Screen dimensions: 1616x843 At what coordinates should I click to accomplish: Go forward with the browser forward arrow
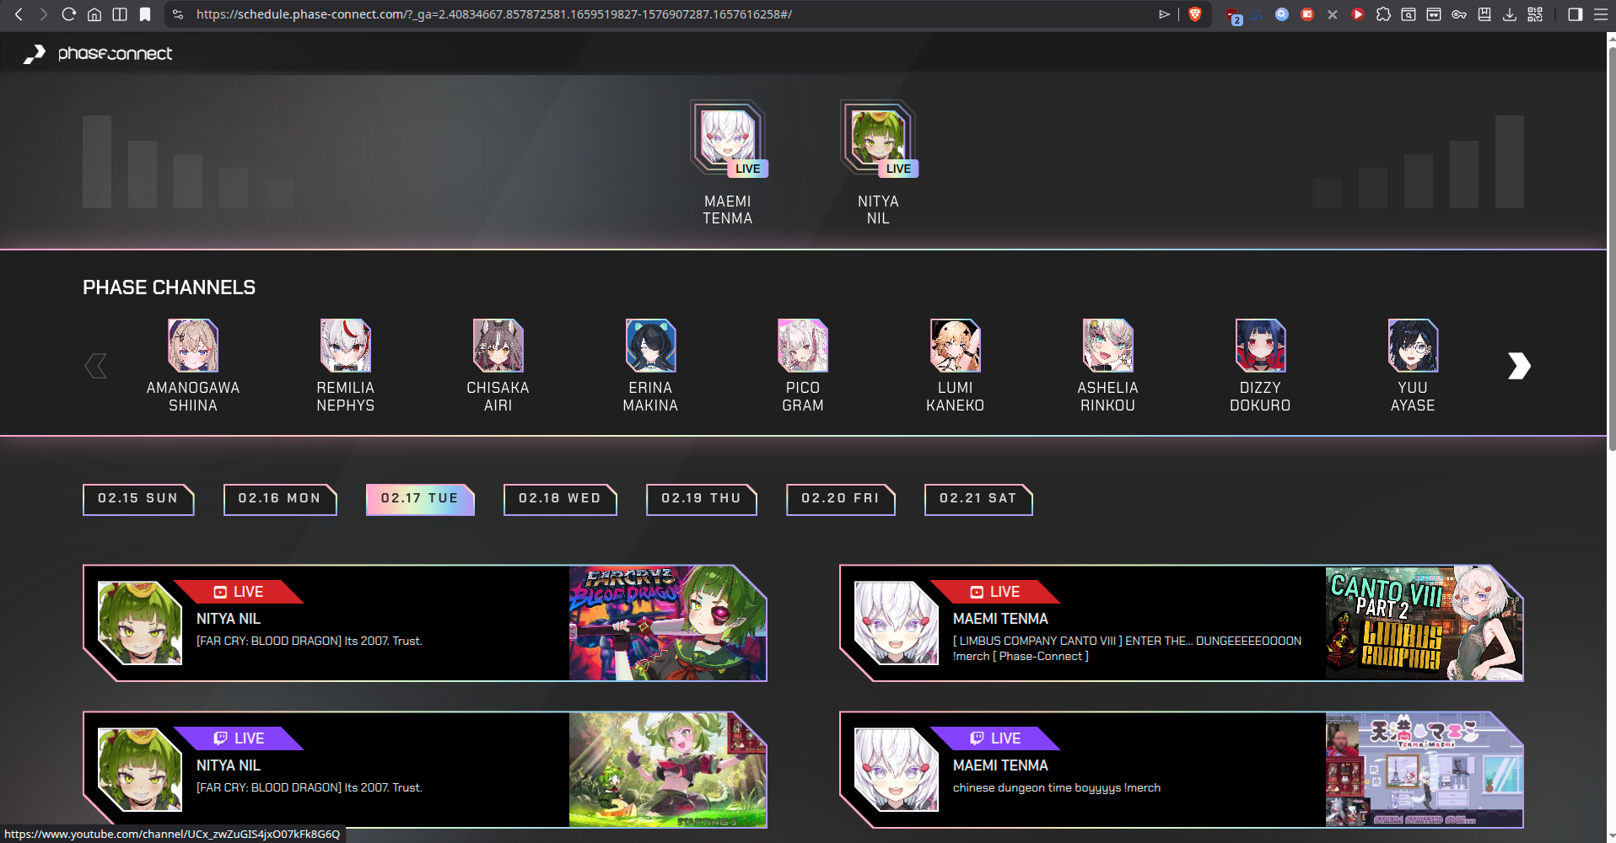coord(44,14)
